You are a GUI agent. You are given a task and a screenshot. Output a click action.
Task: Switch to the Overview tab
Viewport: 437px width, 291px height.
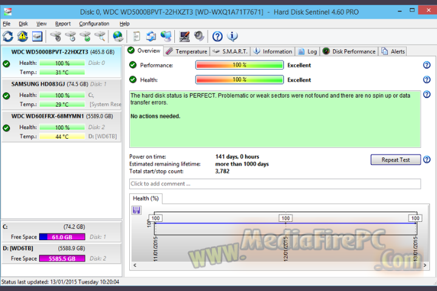click(144, 51)
